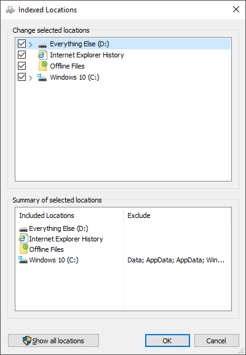Image resolution: width=246 pixels, height=355 pixels.
Task: Uncheck the Internet Explorer History checkbox
Action: pos(22,55)
